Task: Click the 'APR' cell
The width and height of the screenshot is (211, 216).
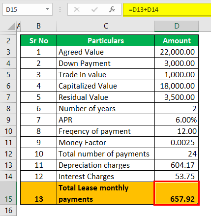Action: pos(106,120)
